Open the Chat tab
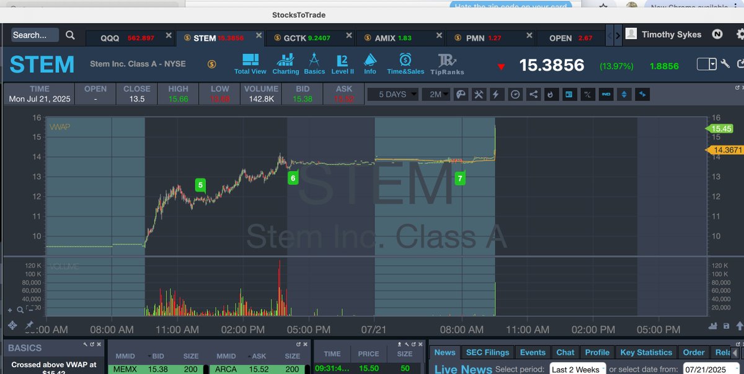The width and height of the screenshot is (744, 374). 565,352
